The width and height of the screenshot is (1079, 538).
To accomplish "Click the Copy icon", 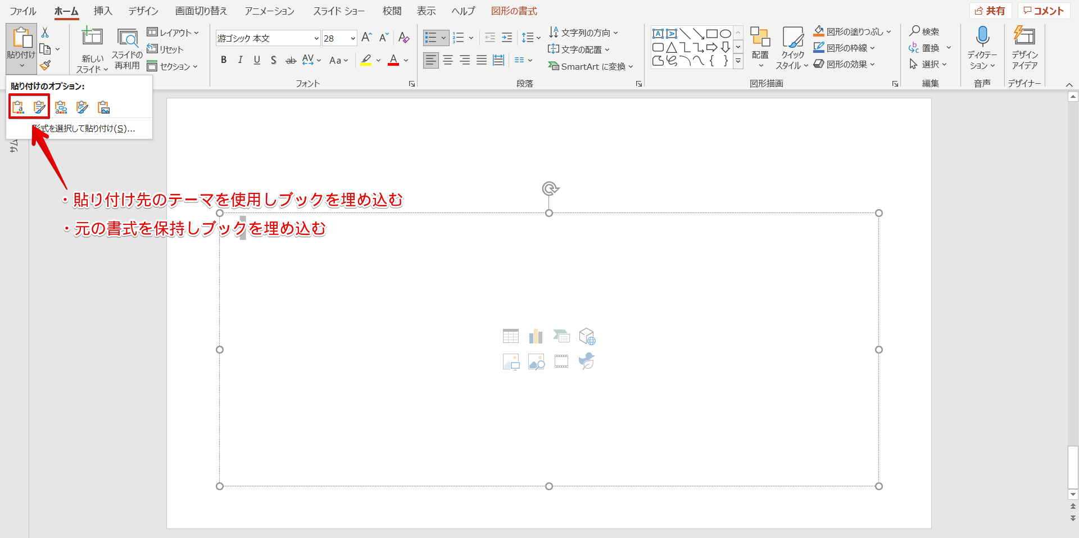I will pyautogui.click(x=46, y=49).
